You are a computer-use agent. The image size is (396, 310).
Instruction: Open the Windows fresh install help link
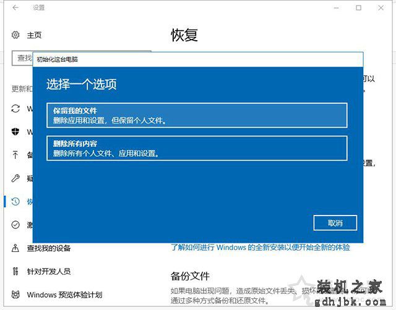260,247
